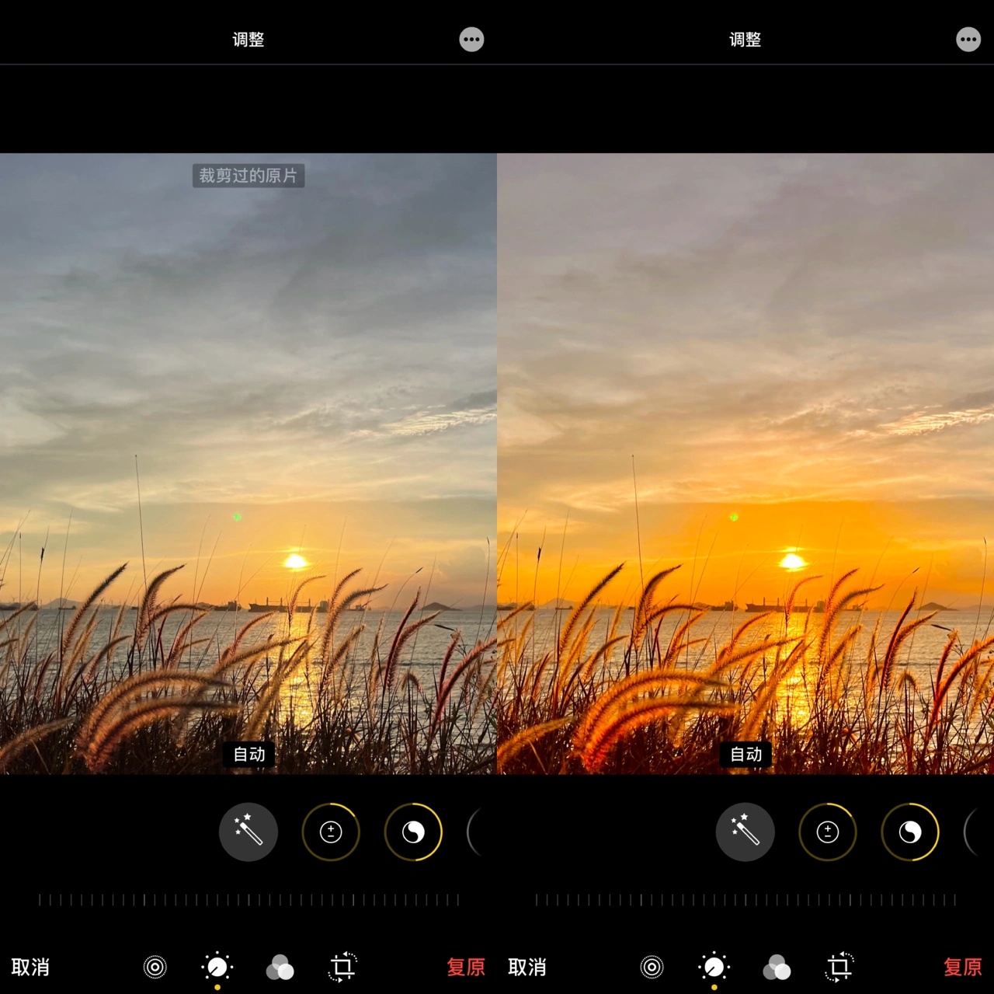994x994 pixels.
Task: Open the Crop and rotate tool in left editor
Action: pos(342,968)
